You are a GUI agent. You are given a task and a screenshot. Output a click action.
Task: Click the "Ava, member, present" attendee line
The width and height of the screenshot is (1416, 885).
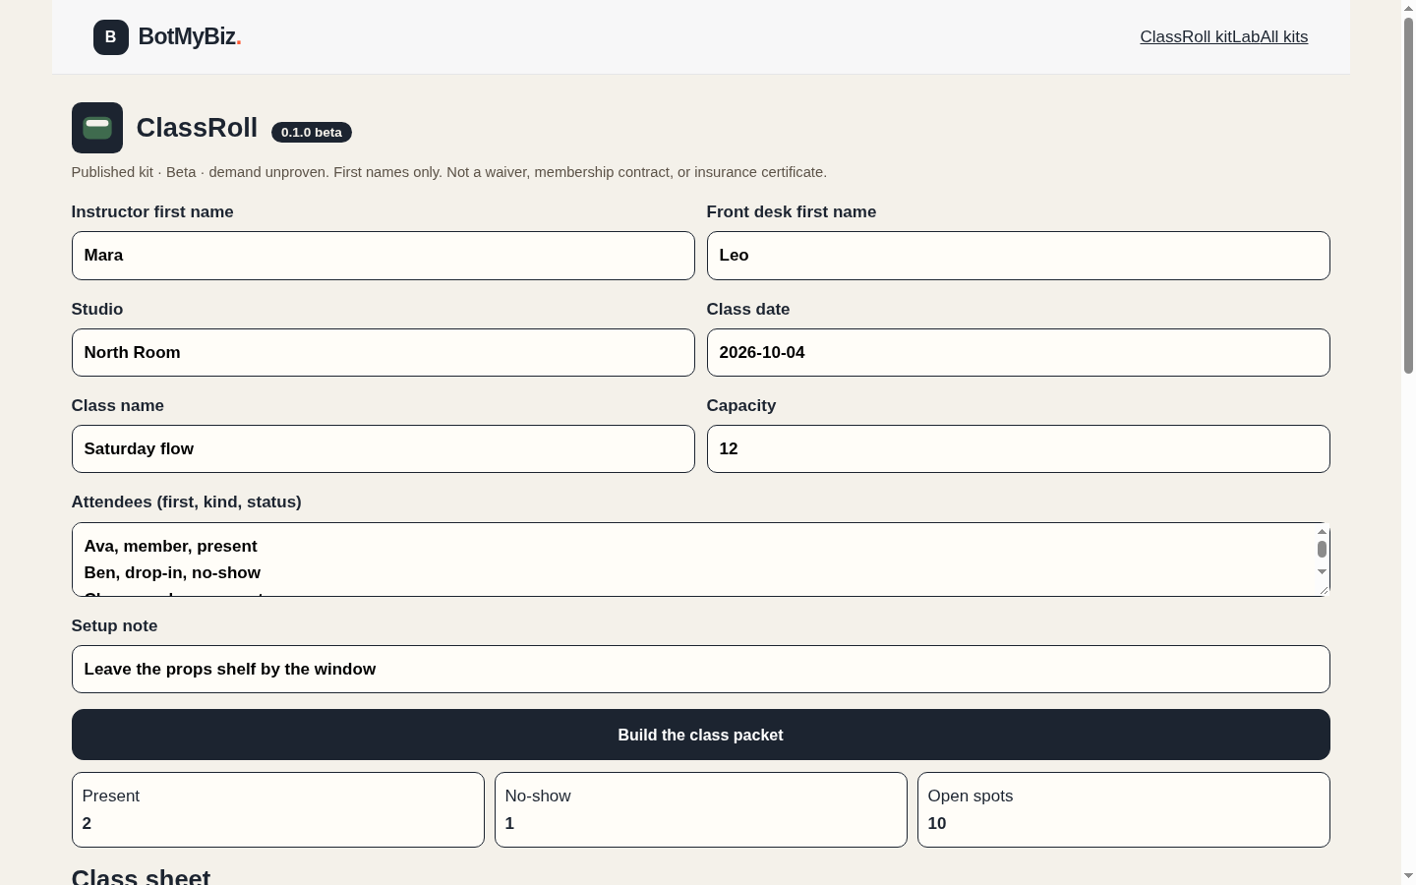(x=171, y=546)
